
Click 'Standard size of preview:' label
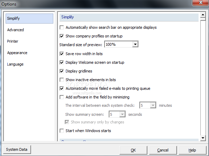[x=81, y=45]
